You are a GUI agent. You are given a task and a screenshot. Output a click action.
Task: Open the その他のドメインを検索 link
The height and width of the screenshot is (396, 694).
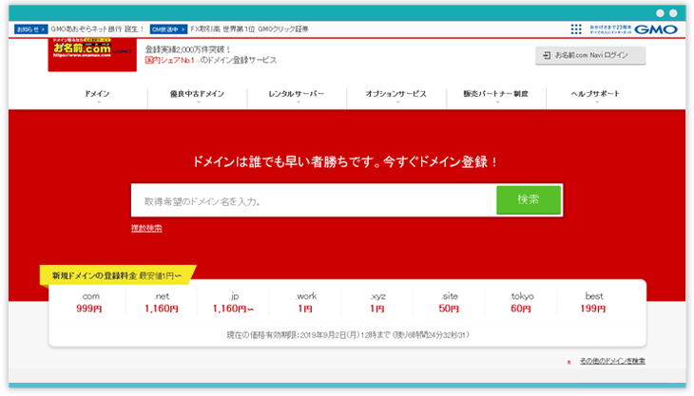click(612, 361)
